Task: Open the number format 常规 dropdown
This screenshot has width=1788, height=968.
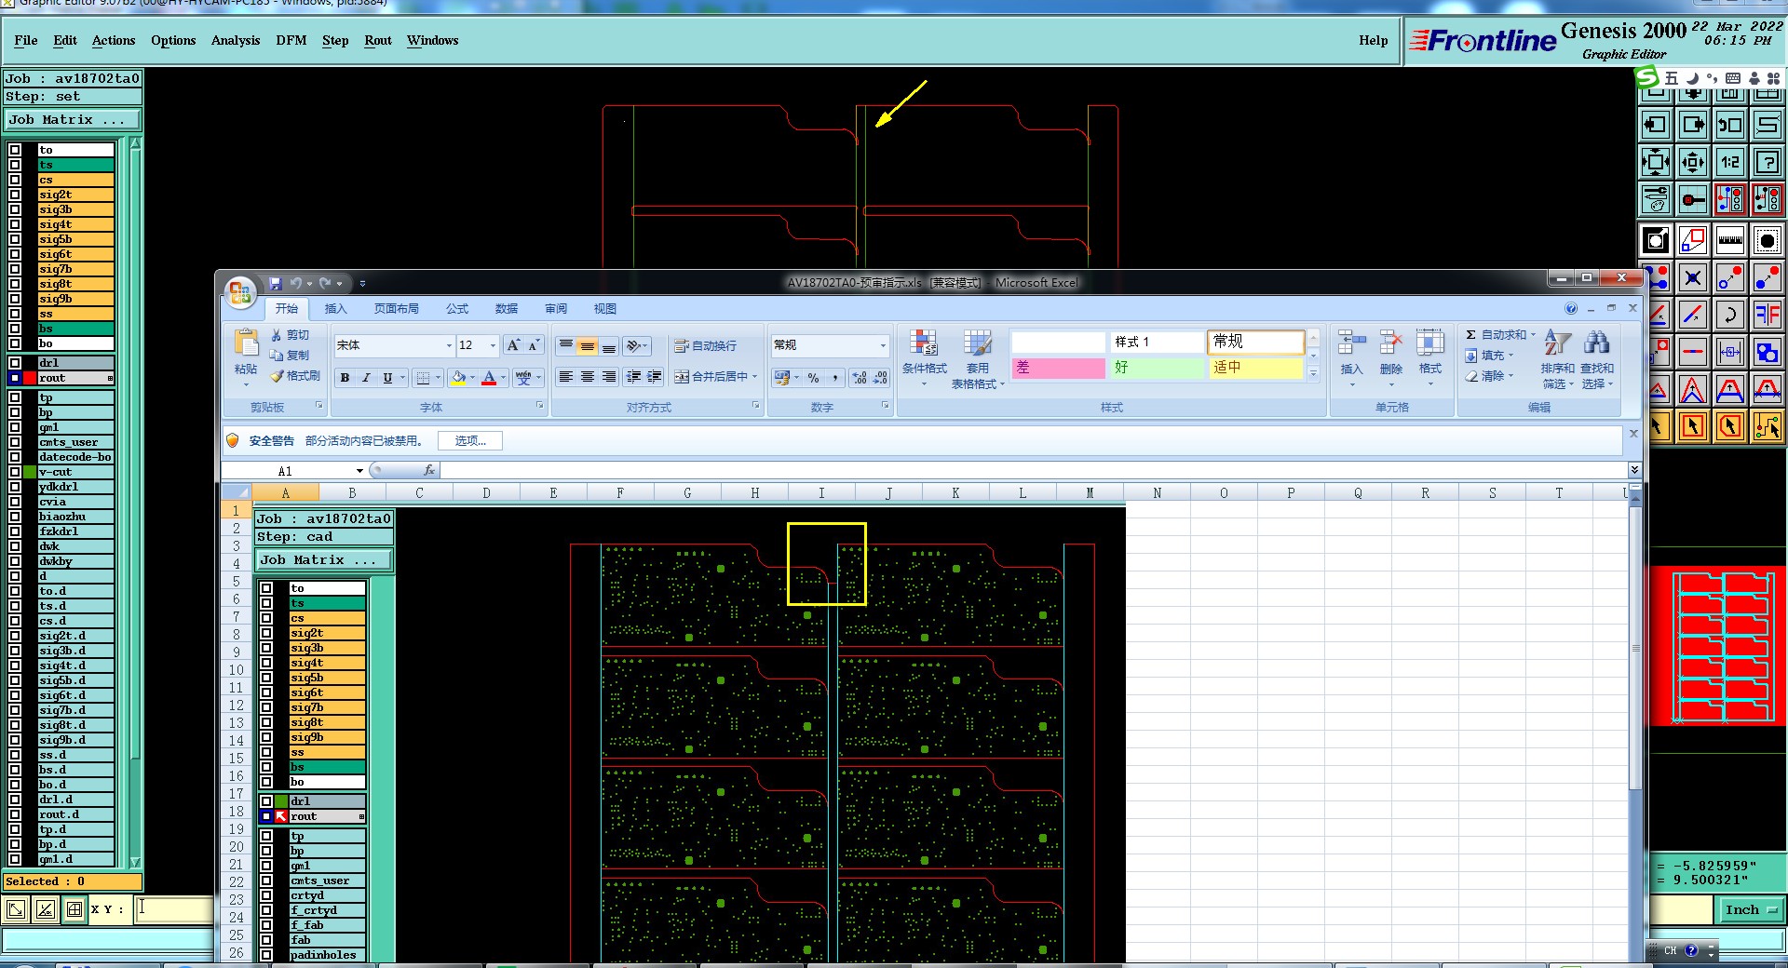Action: pos(883,345)
